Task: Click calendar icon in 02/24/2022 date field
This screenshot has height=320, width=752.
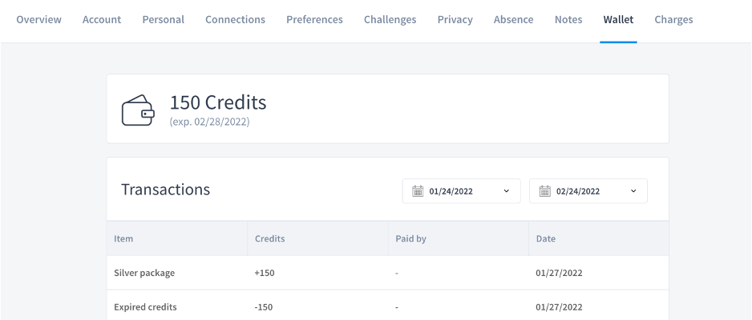Action: (545, 191)
